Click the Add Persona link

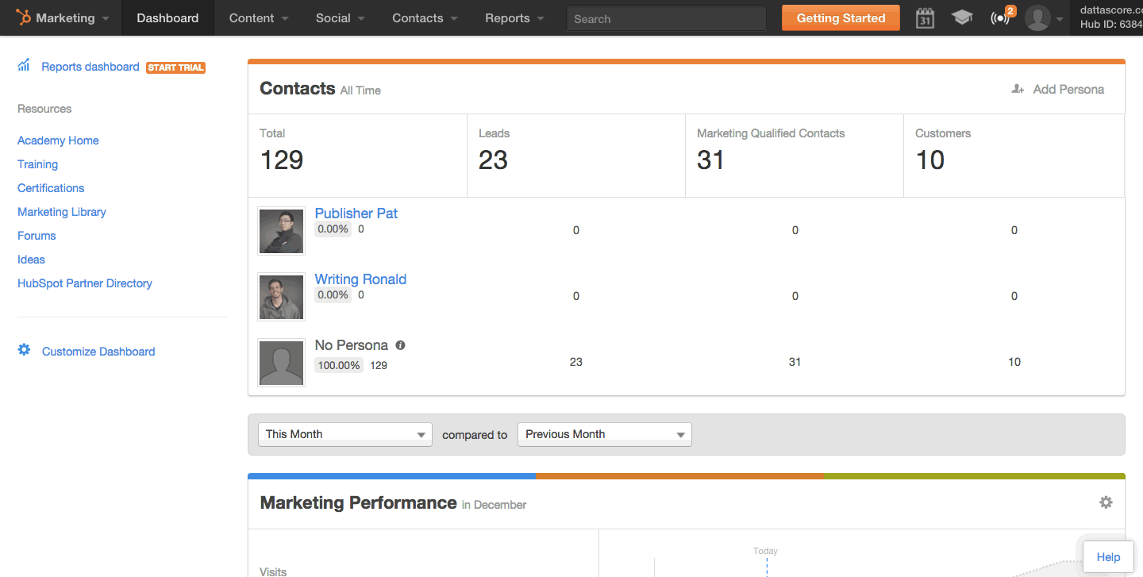click(1068, 89)
